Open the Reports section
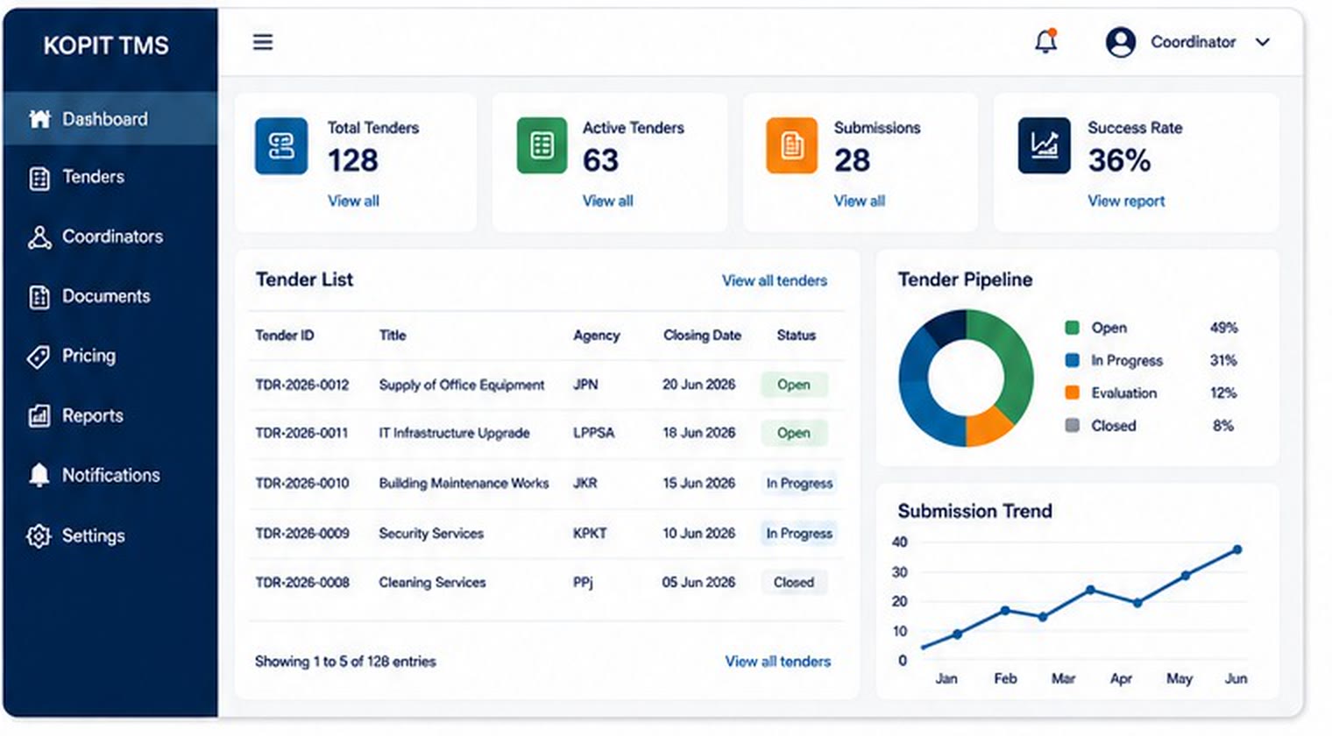 110,415
